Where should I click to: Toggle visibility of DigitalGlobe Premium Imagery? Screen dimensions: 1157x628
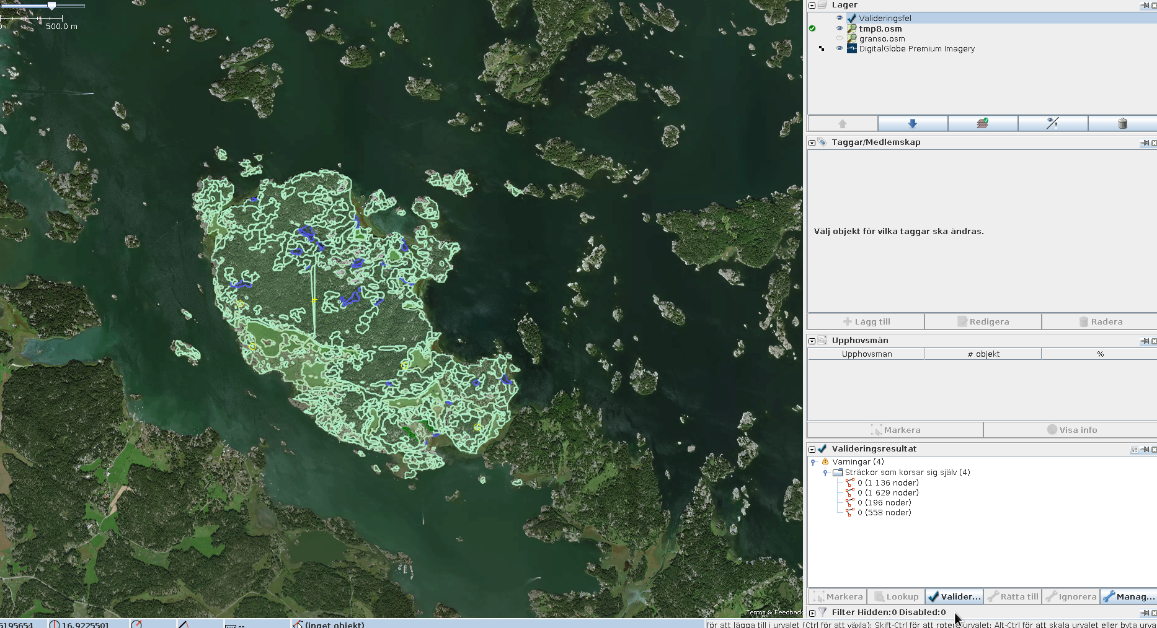[x=840, y=48]
